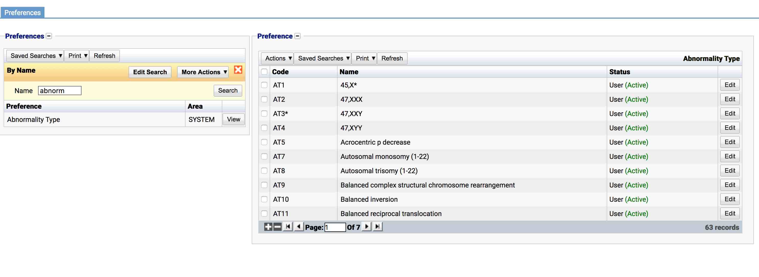The height and width of the screenshot is (277, 759).
Task: Jump to the first page of results
Action: click(x=287, y=227)
